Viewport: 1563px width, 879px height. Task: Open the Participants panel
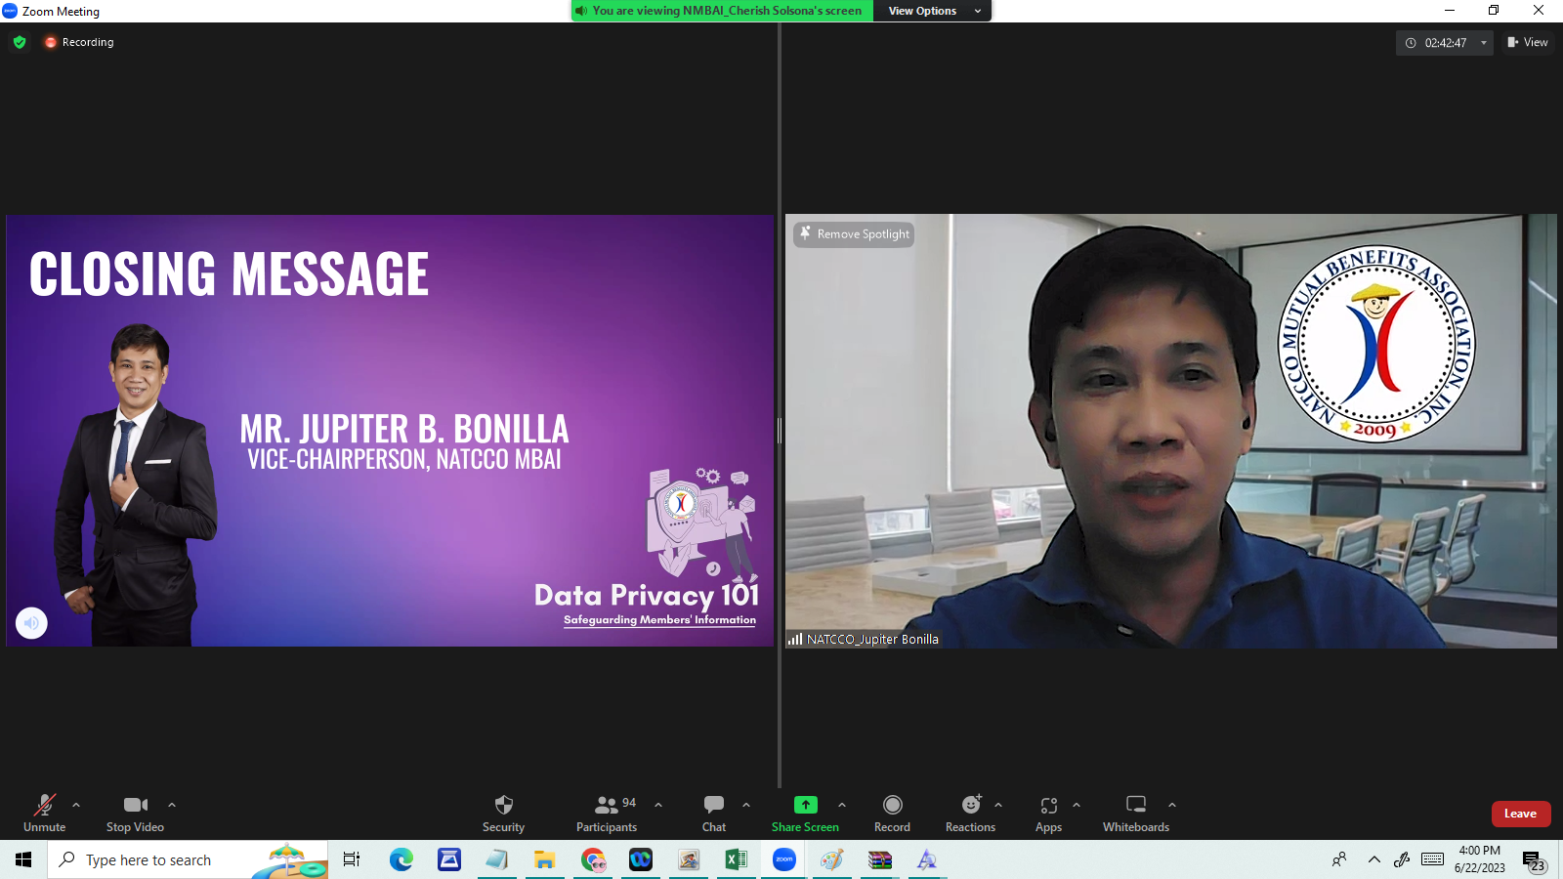[x=607, y=814]
